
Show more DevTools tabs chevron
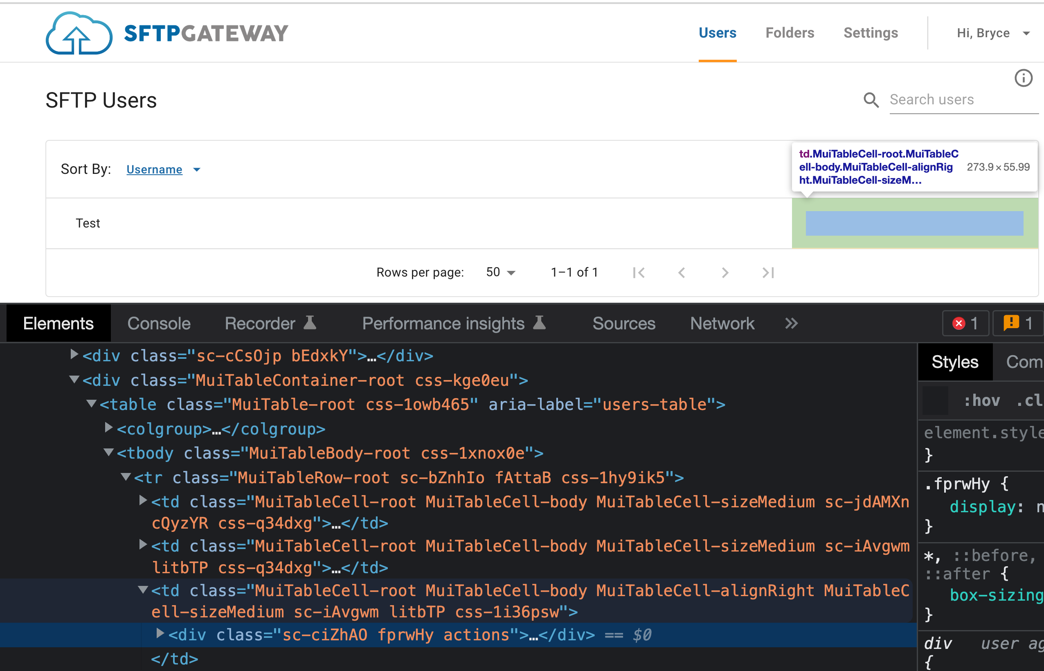791,323
